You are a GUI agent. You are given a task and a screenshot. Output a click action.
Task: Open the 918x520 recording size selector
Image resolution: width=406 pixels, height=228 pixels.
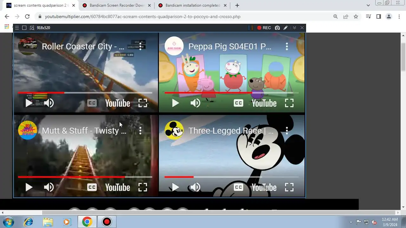pyautogui.click(x=43, y=28)
